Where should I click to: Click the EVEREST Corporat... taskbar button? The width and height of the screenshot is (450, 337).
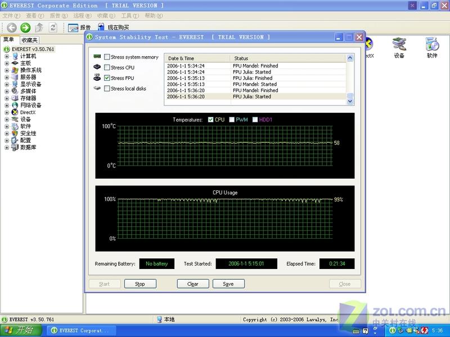coord(82,330)
